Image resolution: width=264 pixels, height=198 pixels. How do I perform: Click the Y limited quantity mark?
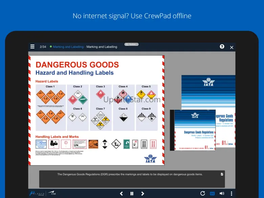[105, 144]
